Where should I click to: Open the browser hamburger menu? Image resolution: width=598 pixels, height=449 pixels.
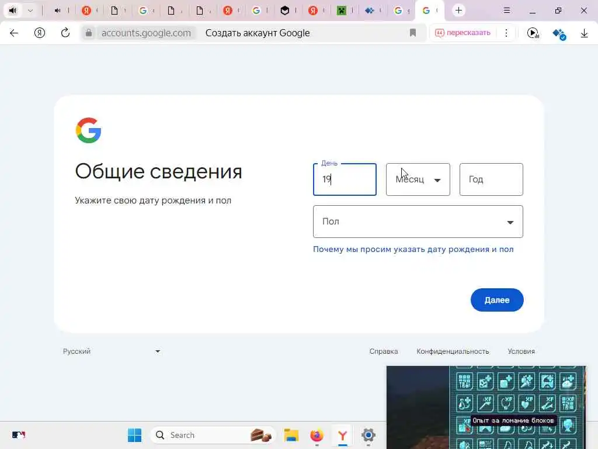pos(506,11)
